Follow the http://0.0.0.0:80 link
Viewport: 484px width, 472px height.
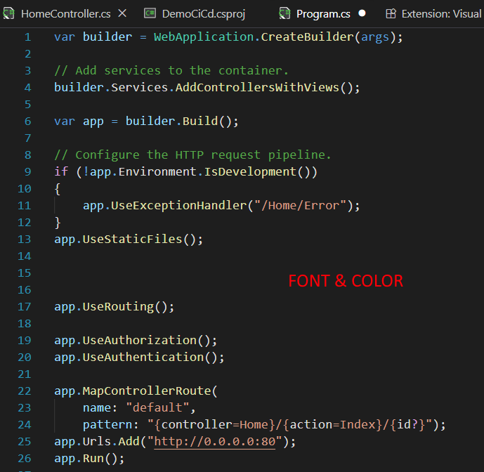pos(214,441)
